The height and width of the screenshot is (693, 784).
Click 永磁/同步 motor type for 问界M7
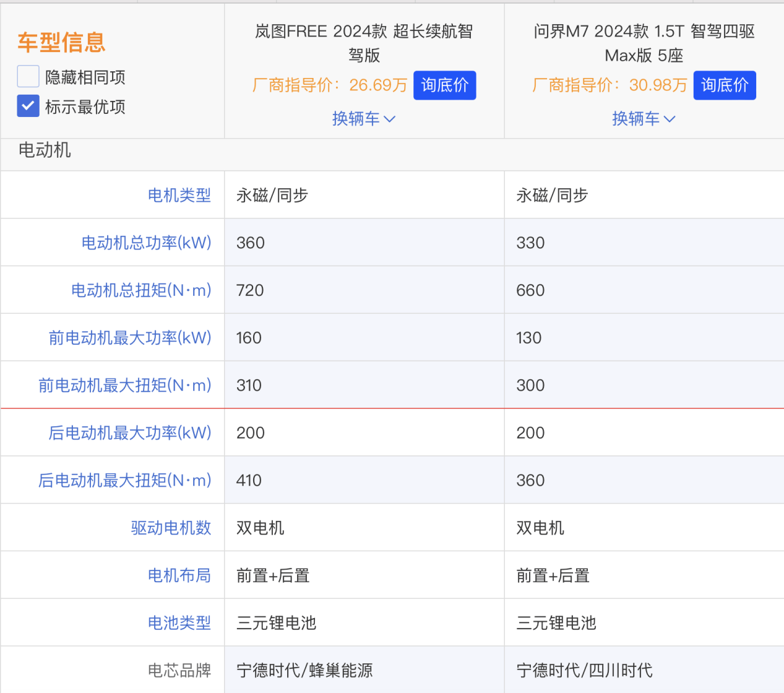[552, 196]
